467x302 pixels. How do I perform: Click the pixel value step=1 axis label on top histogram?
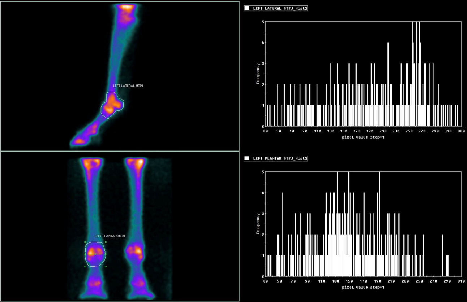364,137
